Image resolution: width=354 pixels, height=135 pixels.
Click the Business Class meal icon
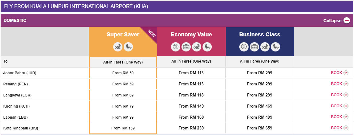pyautogui.click(x=244, y=47)
